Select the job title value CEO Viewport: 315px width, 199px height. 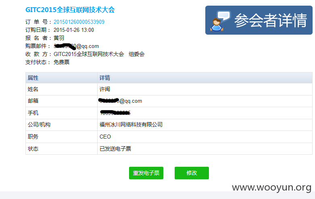[x=105, y=137]
